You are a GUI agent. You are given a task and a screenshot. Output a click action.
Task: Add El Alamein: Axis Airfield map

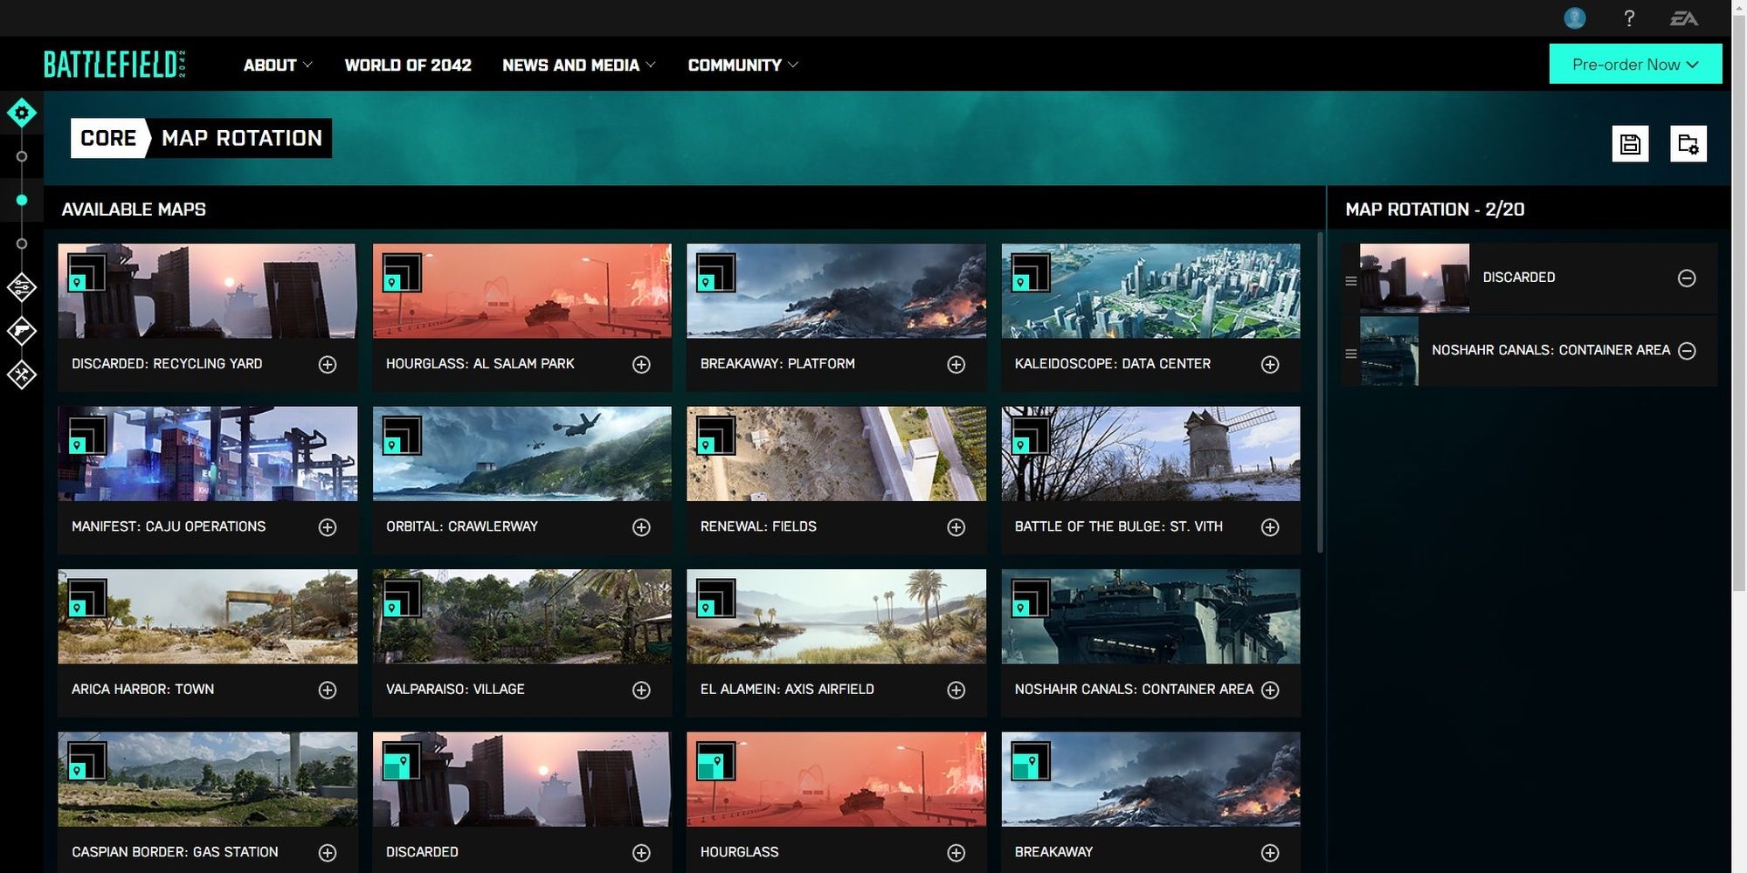(956, 691)
